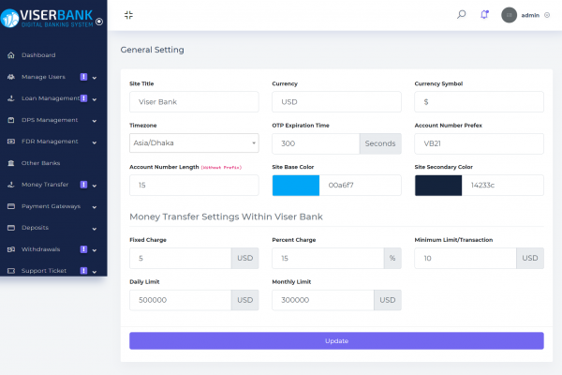
Task: Expand the Loan Management chevron
Action: pyautogui.click(x=95, y=99)
